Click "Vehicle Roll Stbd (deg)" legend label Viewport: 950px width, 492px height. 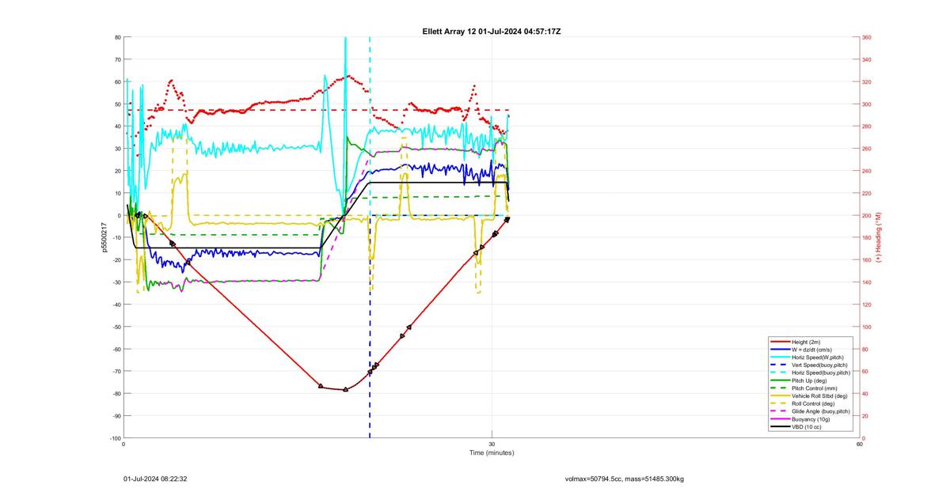(x=819, y=395)
